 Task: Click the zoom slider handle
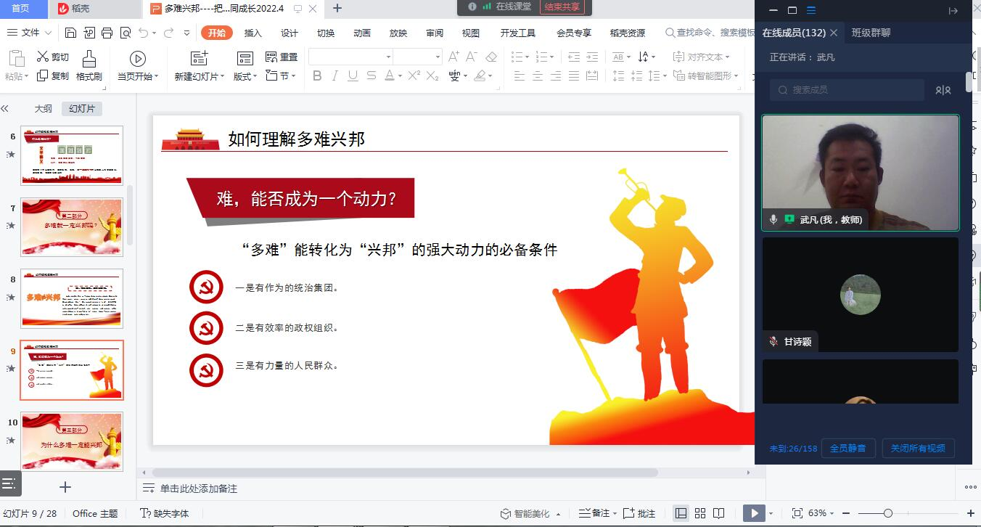pyautogui.click(x=887, y=513)
